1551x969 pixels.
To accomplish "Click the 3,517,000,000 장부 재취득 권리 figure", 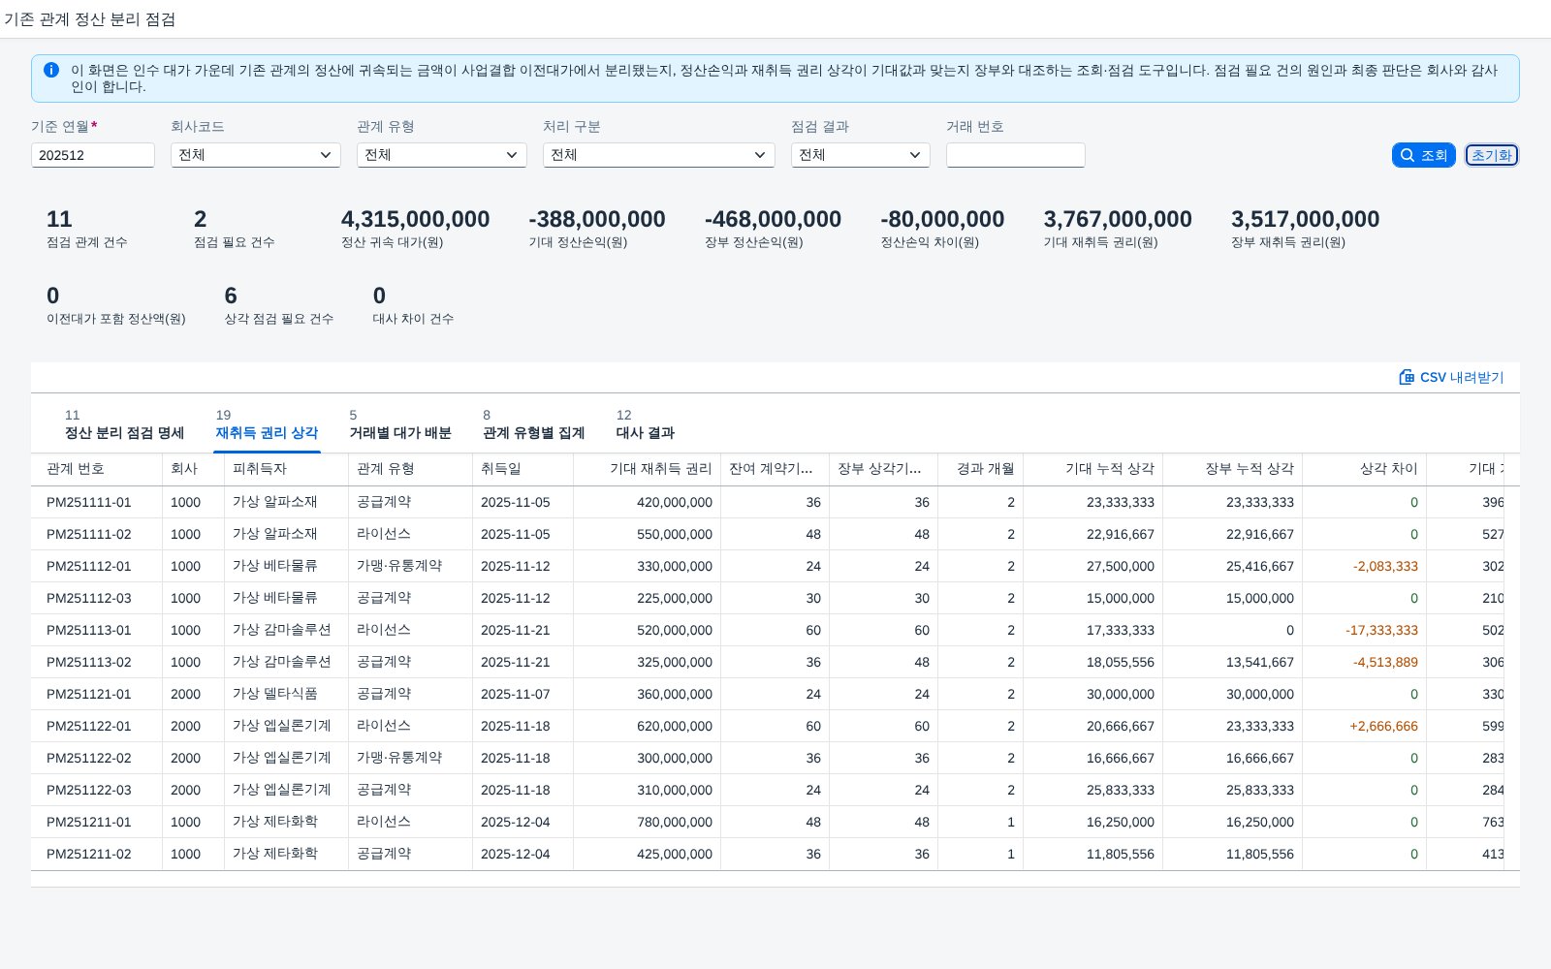I will tap(1305, 220).
